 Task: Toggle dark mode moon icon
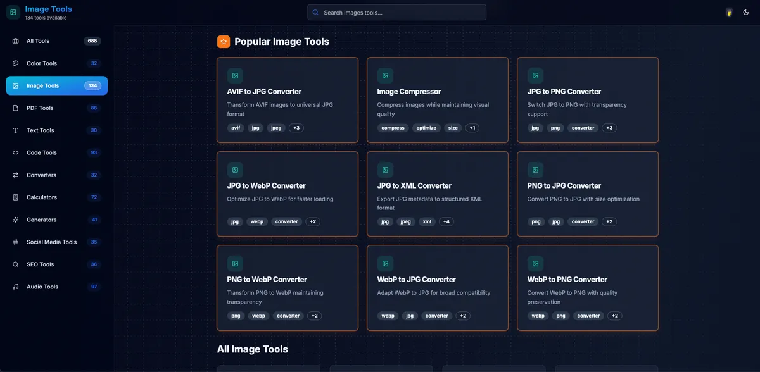coord(746,12)
